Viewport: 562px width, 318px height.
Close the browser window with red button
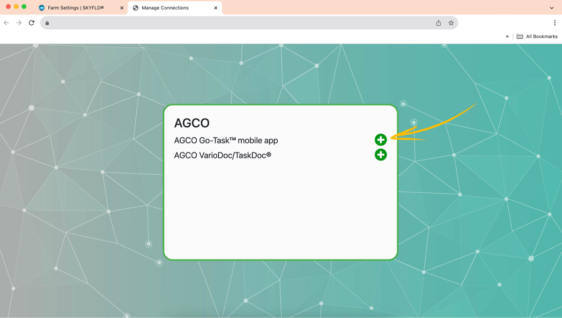pos(8,7)
